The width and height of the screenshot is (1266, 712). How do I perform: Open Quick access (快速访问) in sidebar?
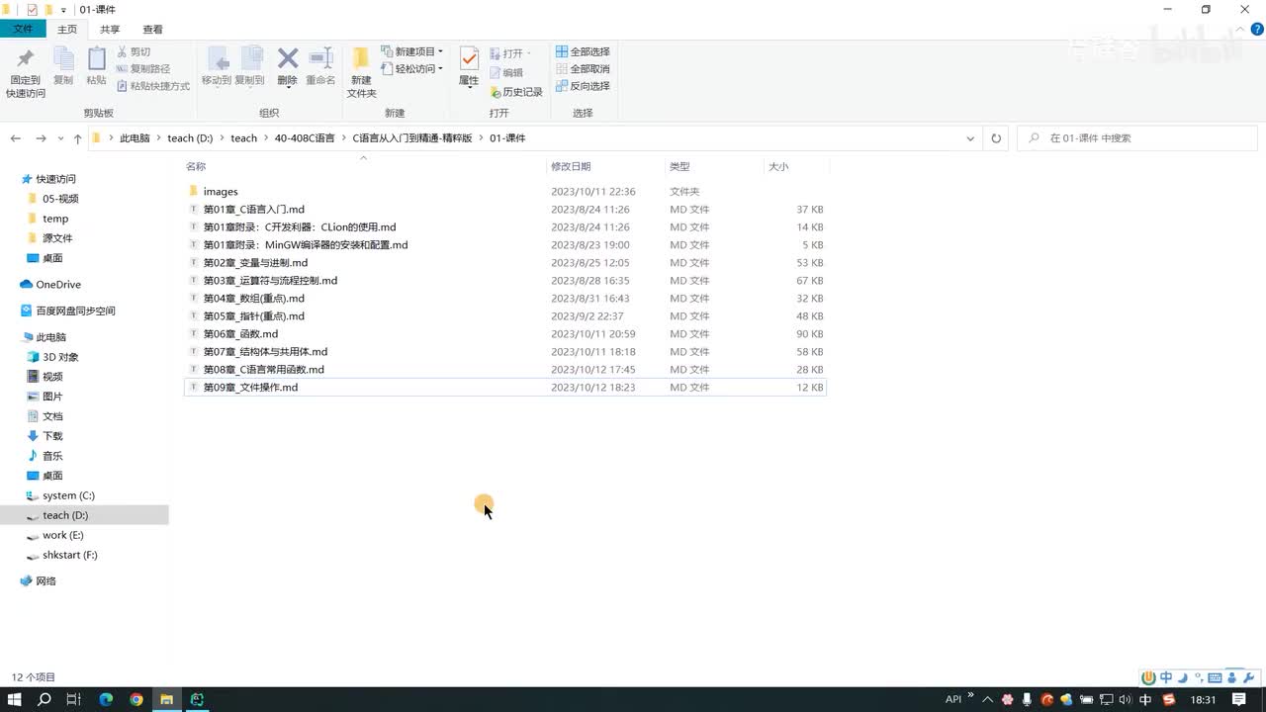point(55,179)
